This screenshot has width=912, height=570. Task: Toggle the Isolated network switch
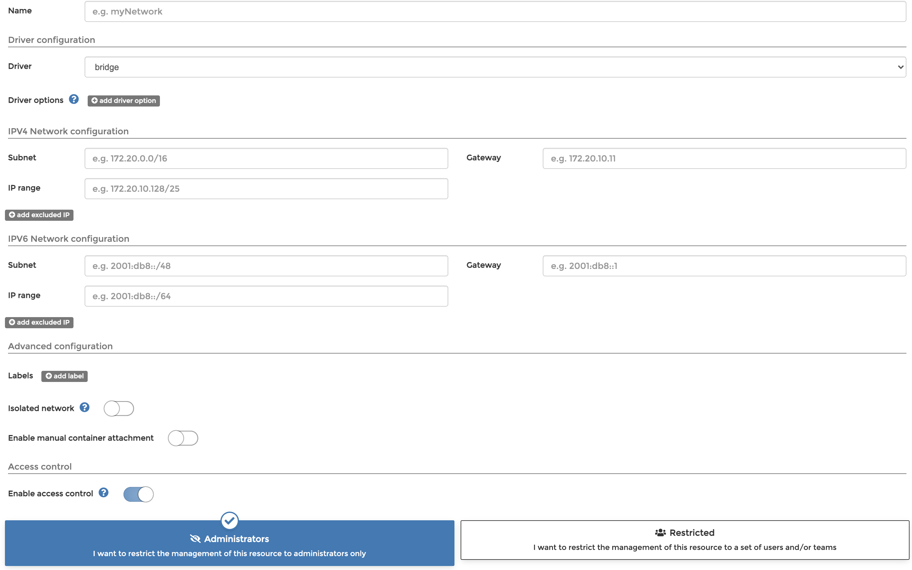(x=119, y=408)
